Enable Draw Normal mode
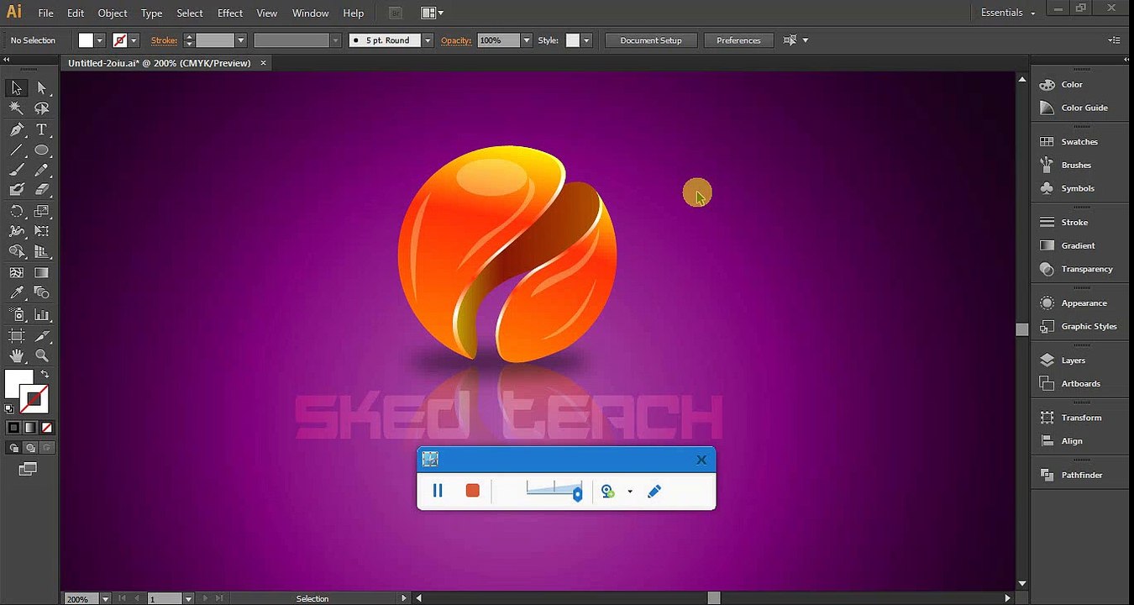Screen dimensions: 1134x605 click(x=13, y=448)
